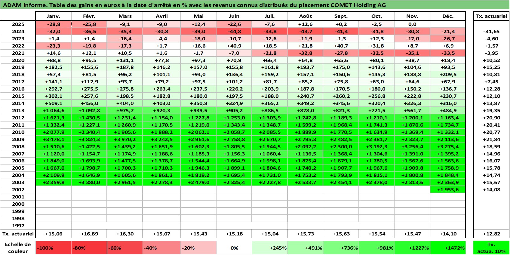Click the 2009 actuarial rate +21,84

(491, 139)
